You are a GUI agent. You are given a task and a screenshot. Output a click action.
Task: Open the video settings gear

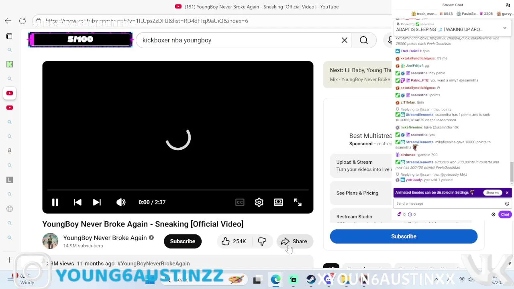point(259,202)
